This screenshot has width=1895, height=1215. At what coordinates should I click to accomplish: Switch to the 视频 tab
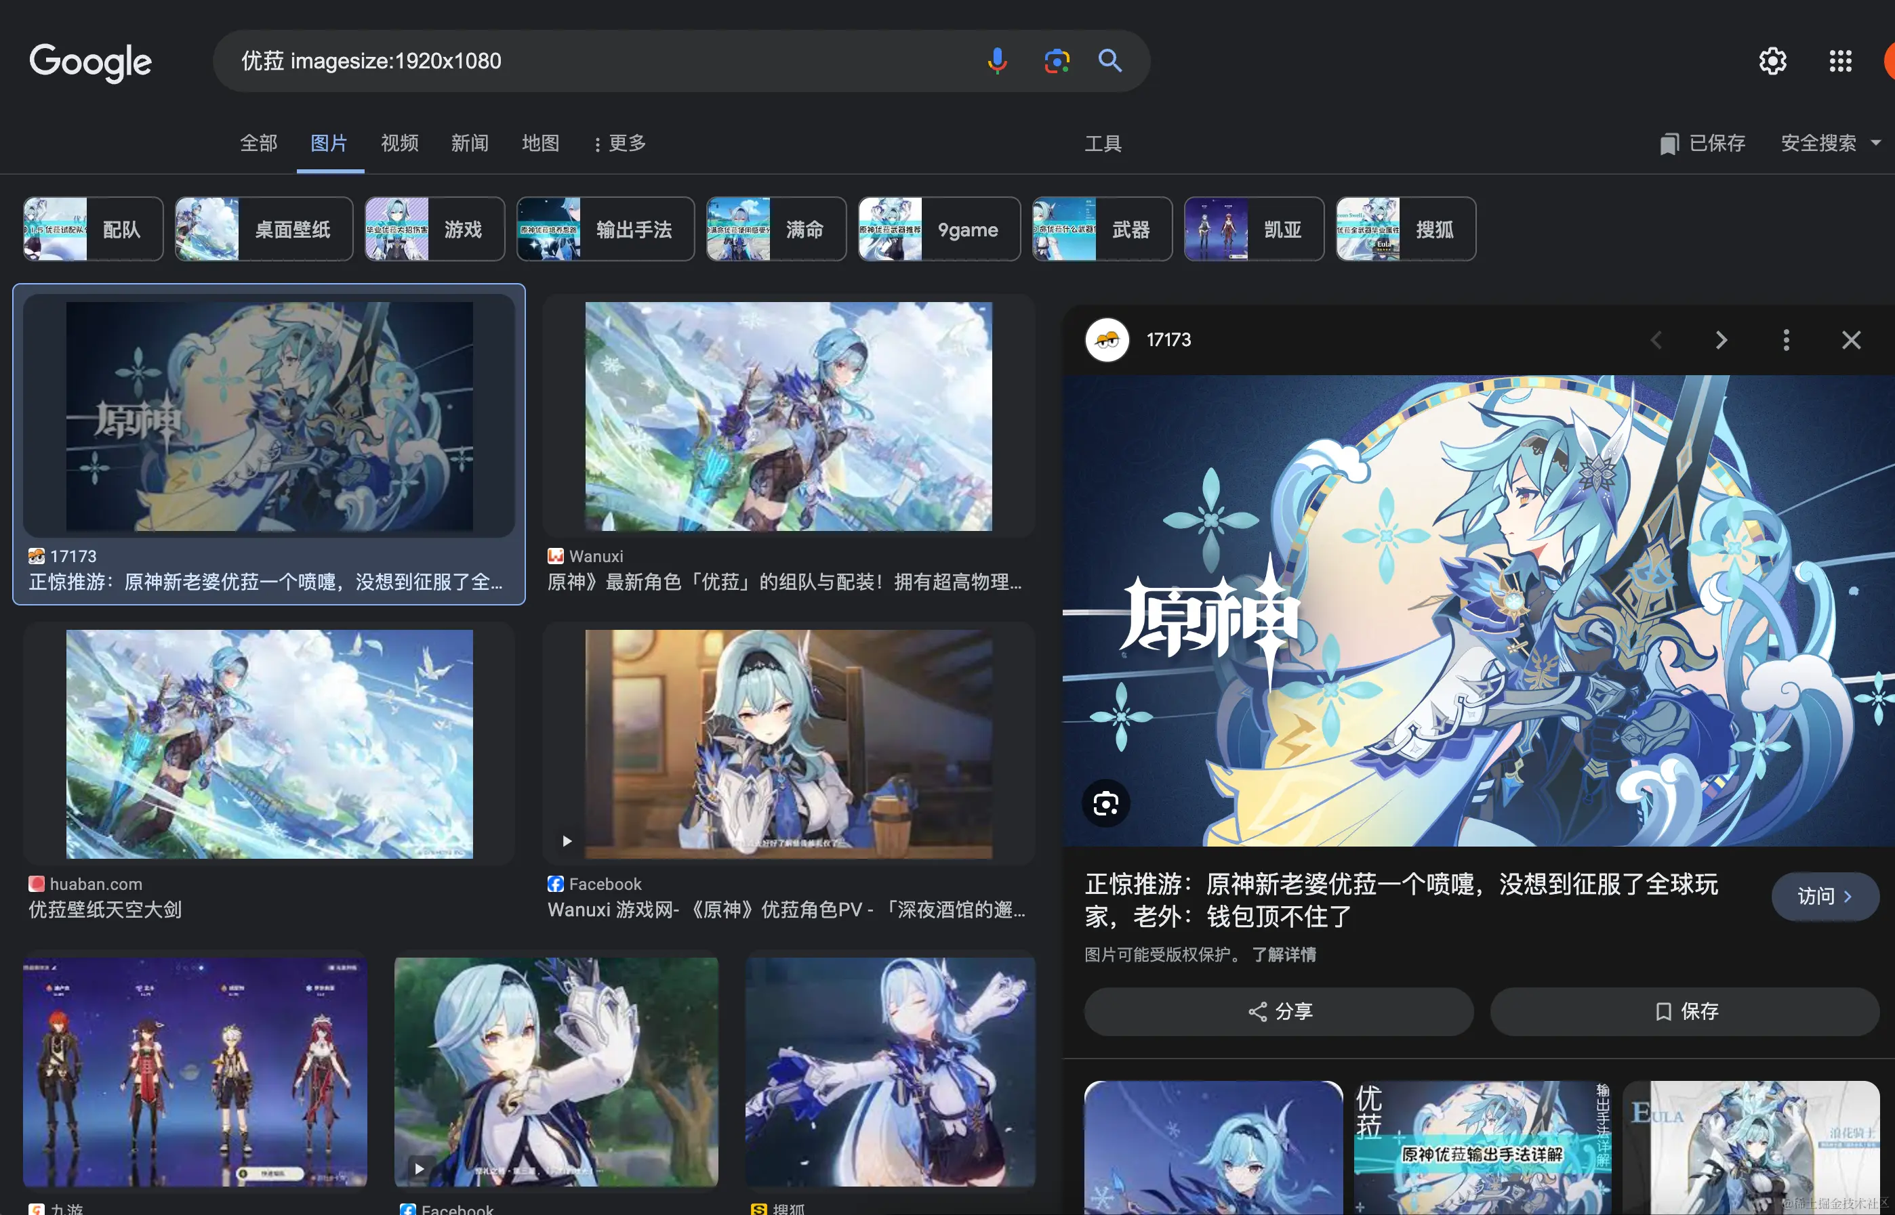(x=399, y=143)
